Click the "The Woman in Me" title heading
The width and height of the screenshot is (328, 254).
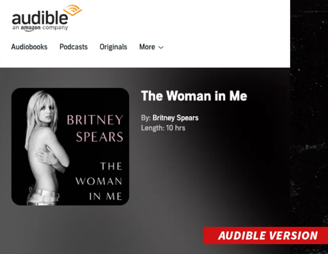click(x=194, y=96)
